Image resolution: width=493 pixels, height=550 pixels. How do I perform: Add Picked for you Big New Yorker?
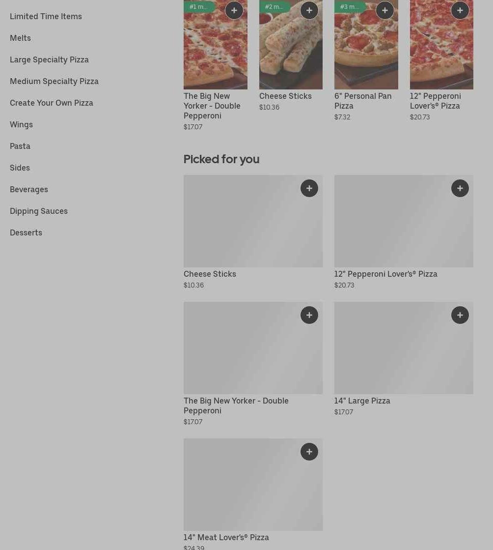point(309,315)
